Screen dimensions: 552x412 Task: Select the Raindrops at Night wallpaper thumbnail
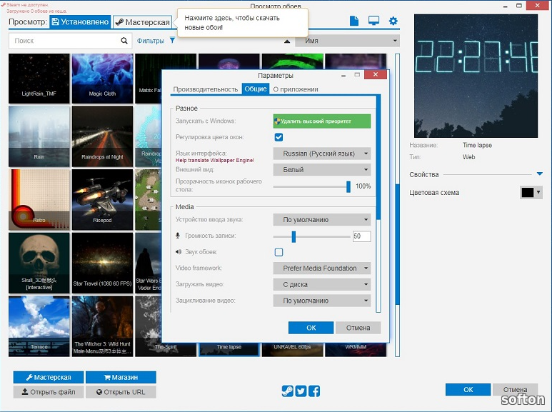coord(102,136)
